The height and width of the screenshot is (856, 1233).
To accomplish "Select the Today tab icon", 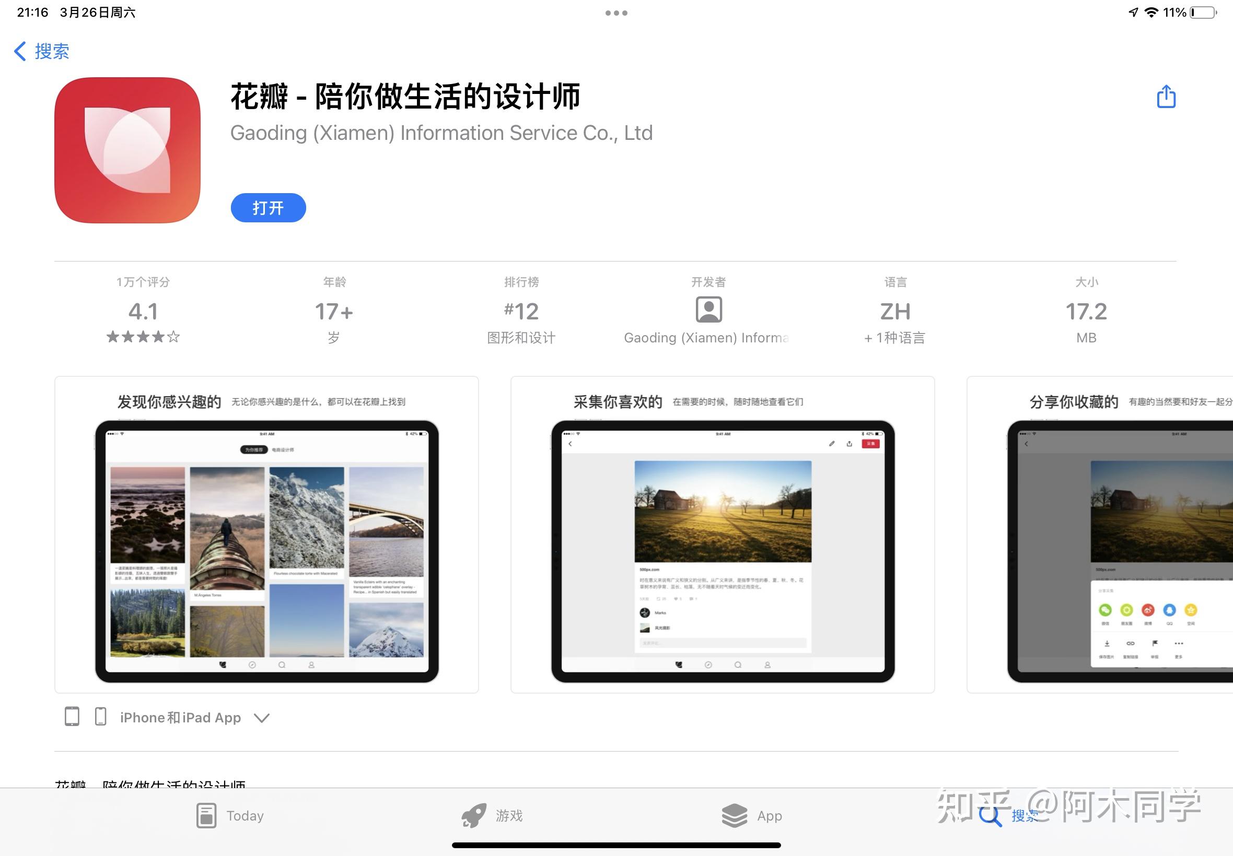I will click(x=206, y=815).
